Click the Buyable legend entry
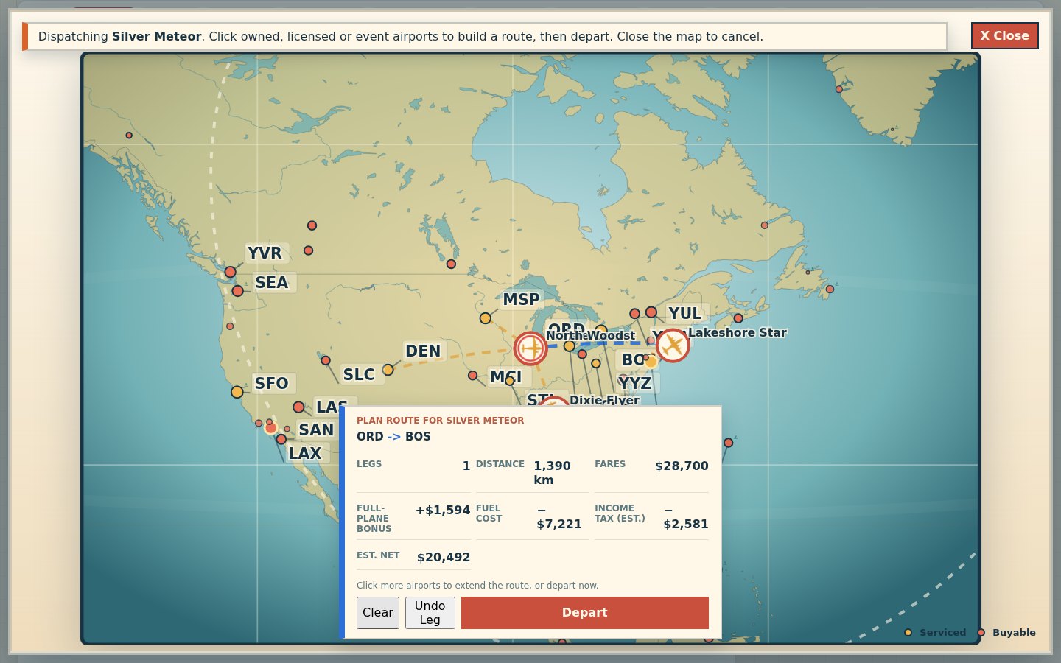This screenshot has width=1061, height=663. point(1006,633)
